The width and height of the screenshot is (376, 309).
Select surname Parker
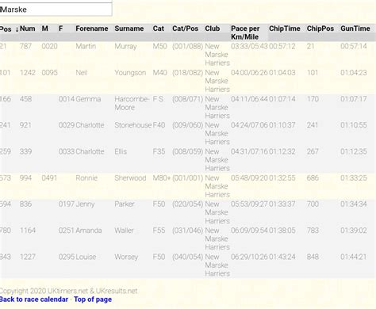(x=125, y=204)
